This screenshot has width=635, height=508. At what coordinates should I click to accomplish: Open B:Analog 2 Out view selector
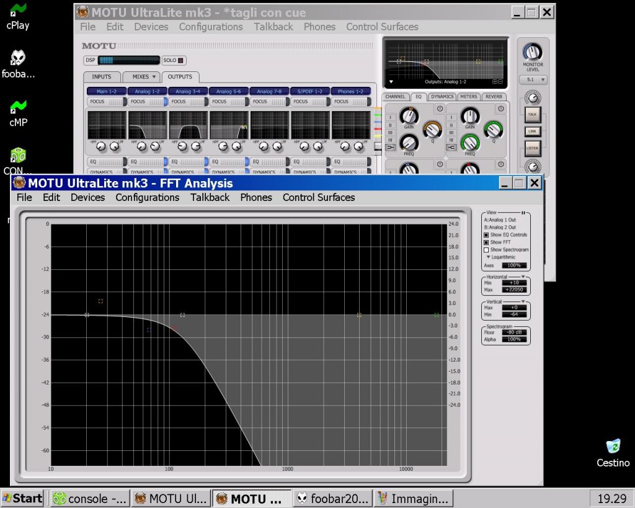click(x=500, y=227)
